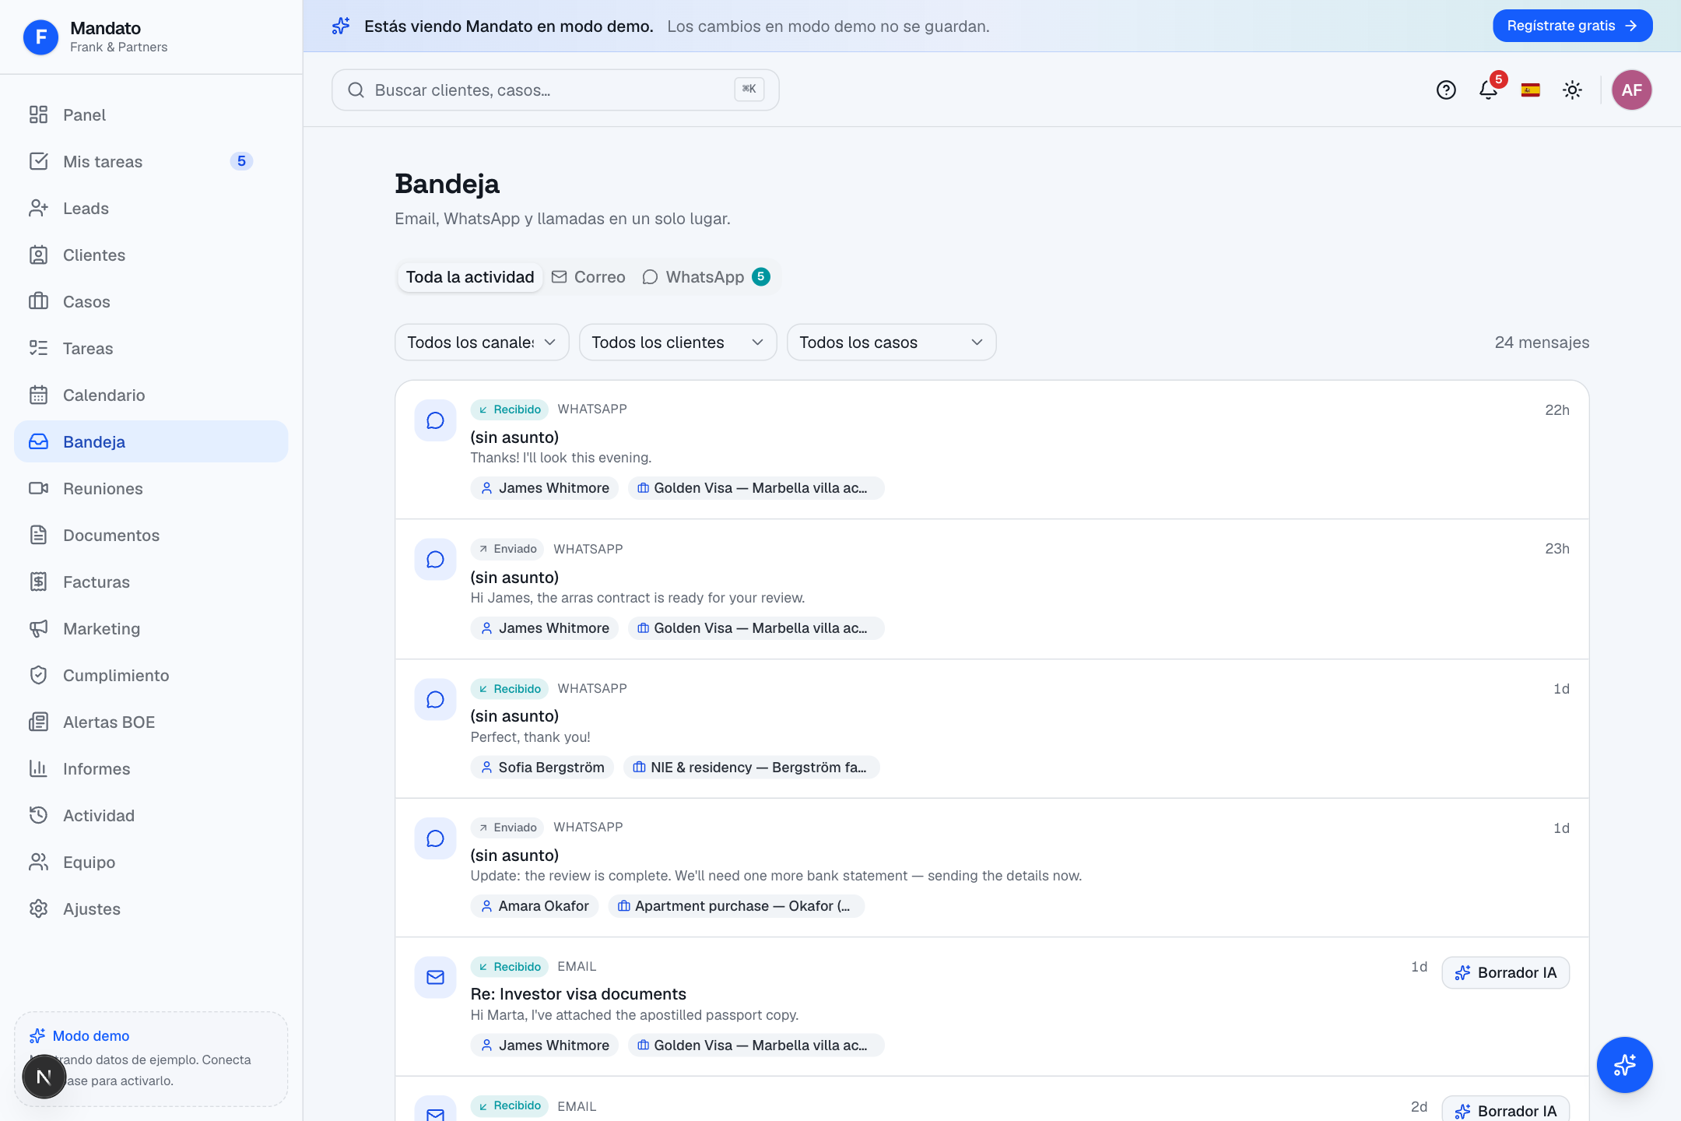1681x1121 pixels.
Task: Click the demo mode sparkle icon in banner
Action: tap(341, 26)
